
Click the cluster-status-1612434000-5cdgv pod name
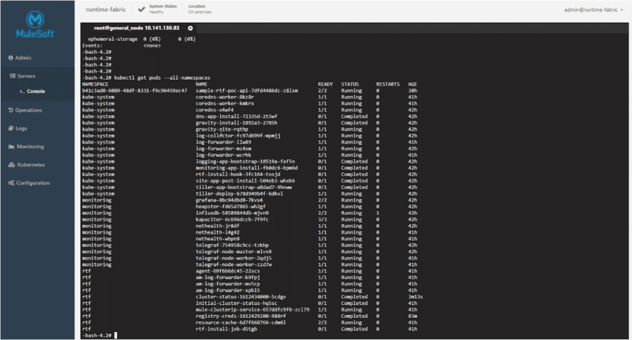pyautogui.click(x=241, y=297)
